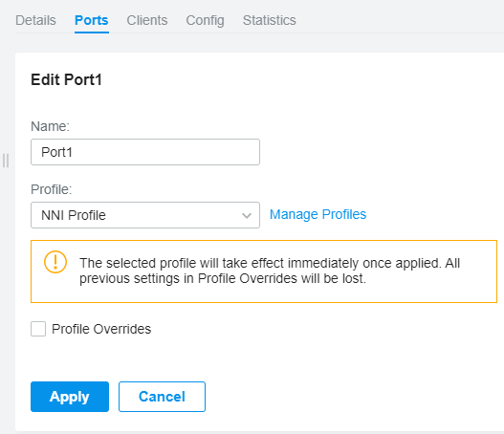Open the NNI Profile dropdown

click(145, 215)
